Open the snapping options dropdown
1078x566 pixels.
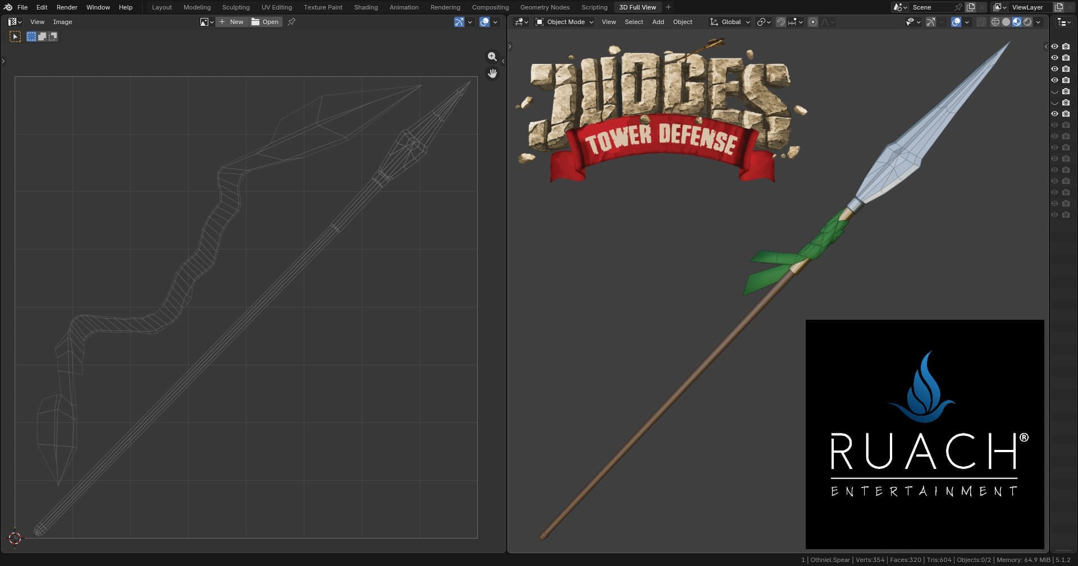(794, 22)
